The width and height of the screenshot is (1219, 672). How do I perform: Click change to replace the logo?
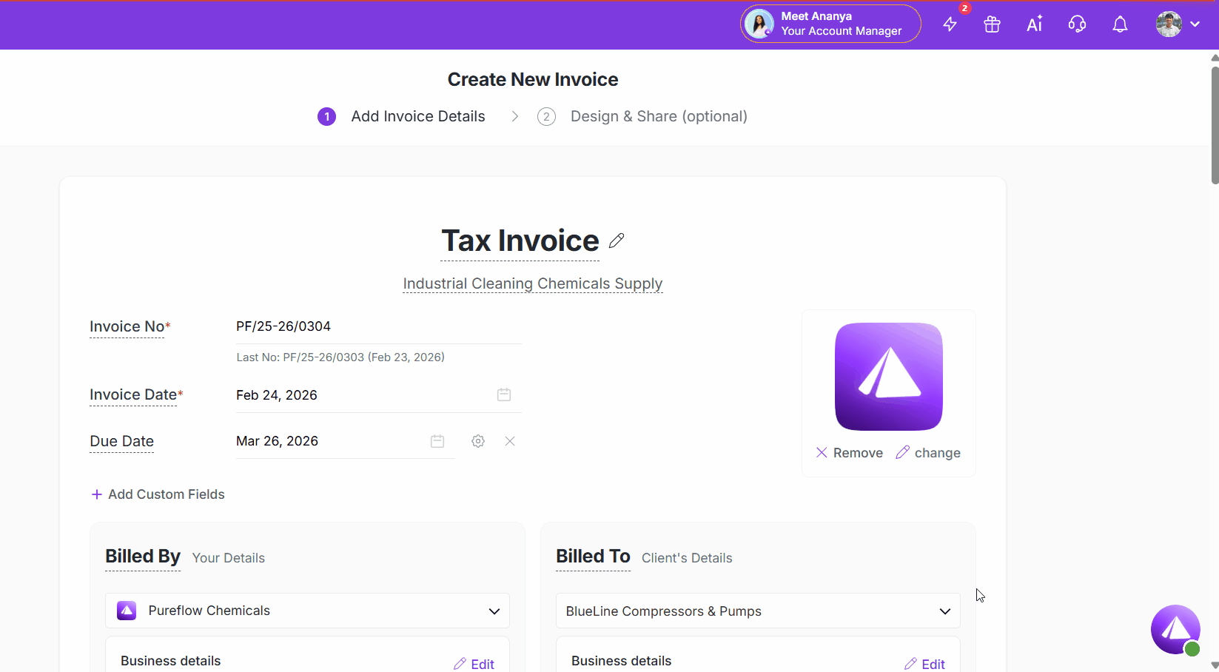click(x=928, y=453)
